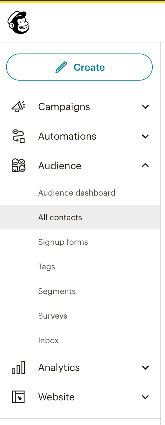Click the Audience people icon
This screenshot has width=165, height=425.
pos(18,165)
